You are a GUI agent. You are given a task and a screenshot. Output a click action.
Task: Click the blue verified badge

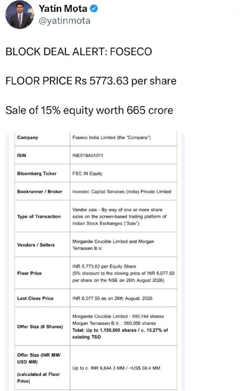(x=94, y=9)
